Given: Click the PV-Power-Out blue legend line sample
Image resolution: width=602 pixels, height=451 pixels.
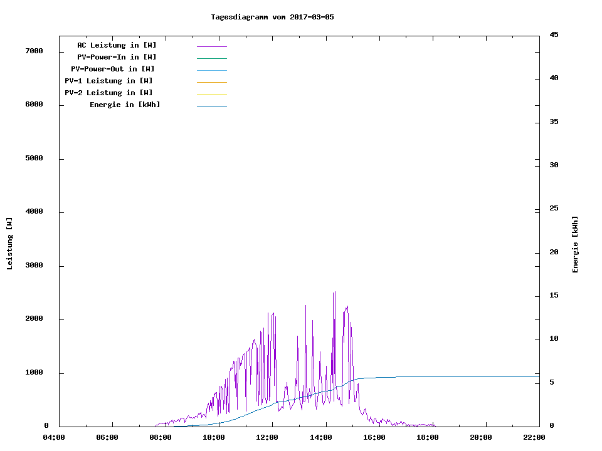Looking at the screenshot, I should click(x=211, y=70).
